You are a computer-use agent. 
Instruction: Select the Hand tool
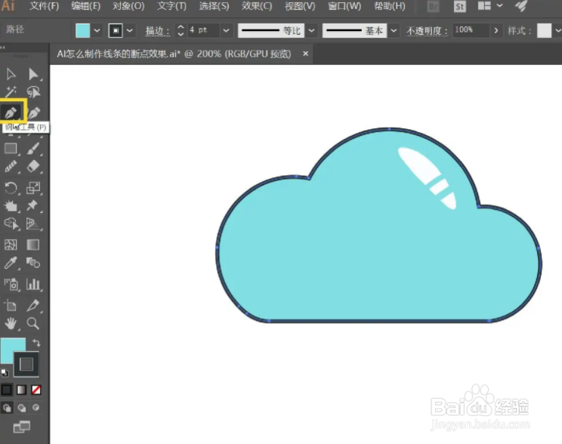pos(11,324)
